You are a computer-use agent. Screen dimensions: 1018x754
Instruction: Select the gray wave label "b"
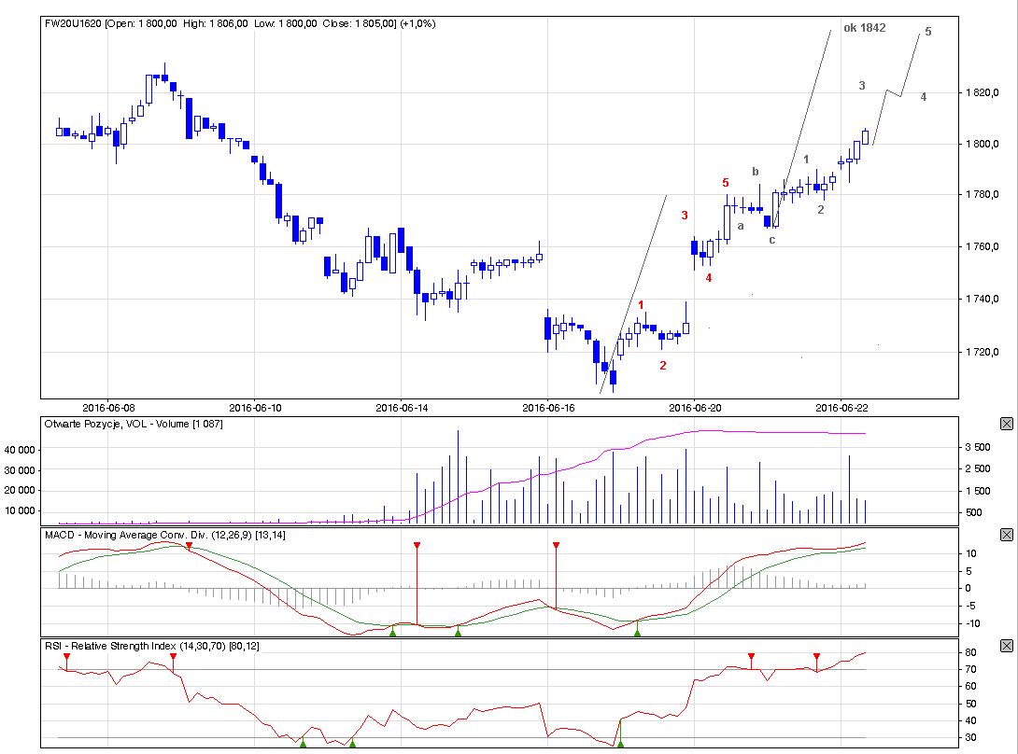[x=755, y=172]
